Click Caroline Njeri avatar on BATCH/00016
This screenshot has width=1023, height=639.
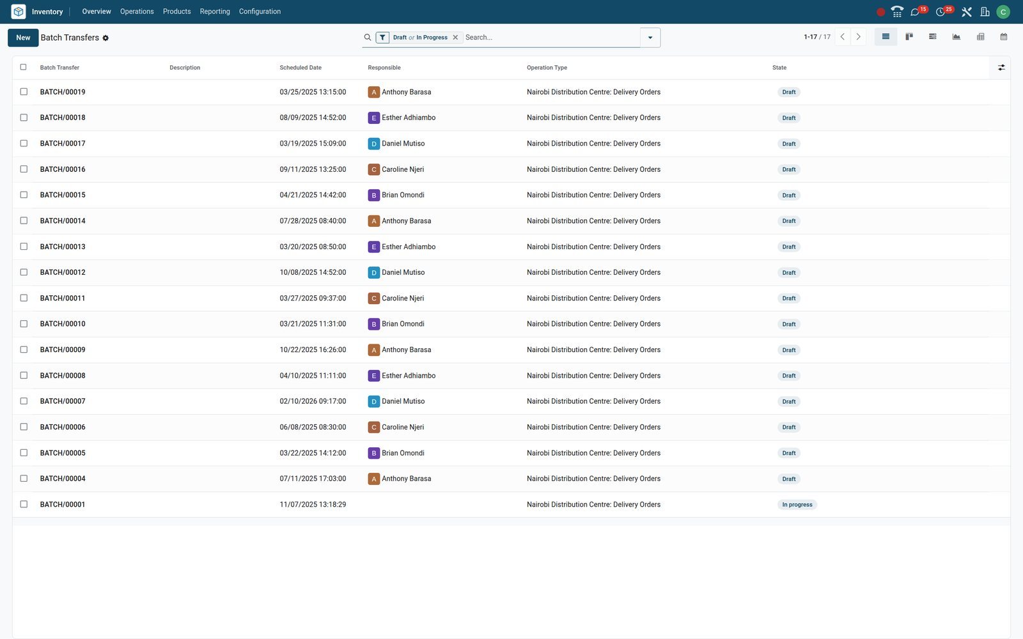[x=374, y=169]
